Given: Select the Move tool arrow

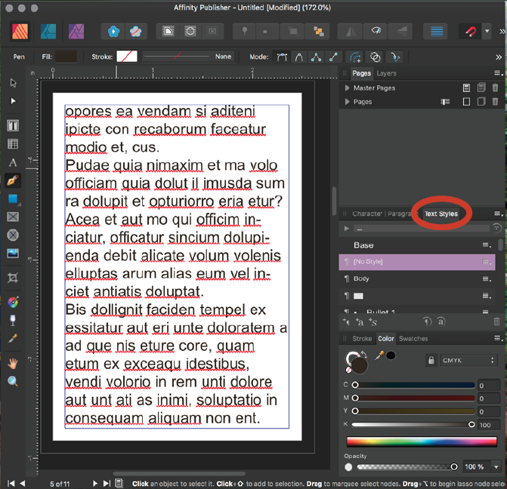Looking at the screenshot, I should (x=13, y=83).
